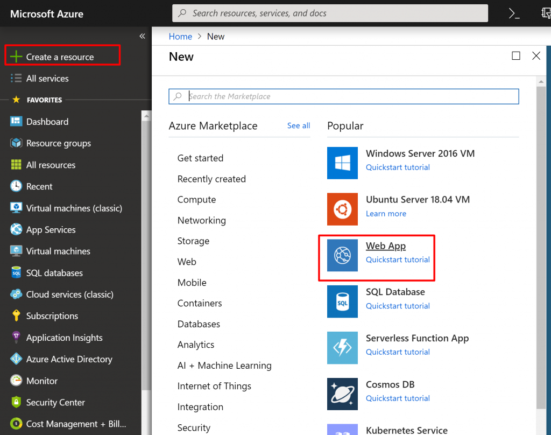Click the Cloud services (classic) icon
The height and width of the screenshot is (435, 551).
pyautogui.click(x=16, y=294)
